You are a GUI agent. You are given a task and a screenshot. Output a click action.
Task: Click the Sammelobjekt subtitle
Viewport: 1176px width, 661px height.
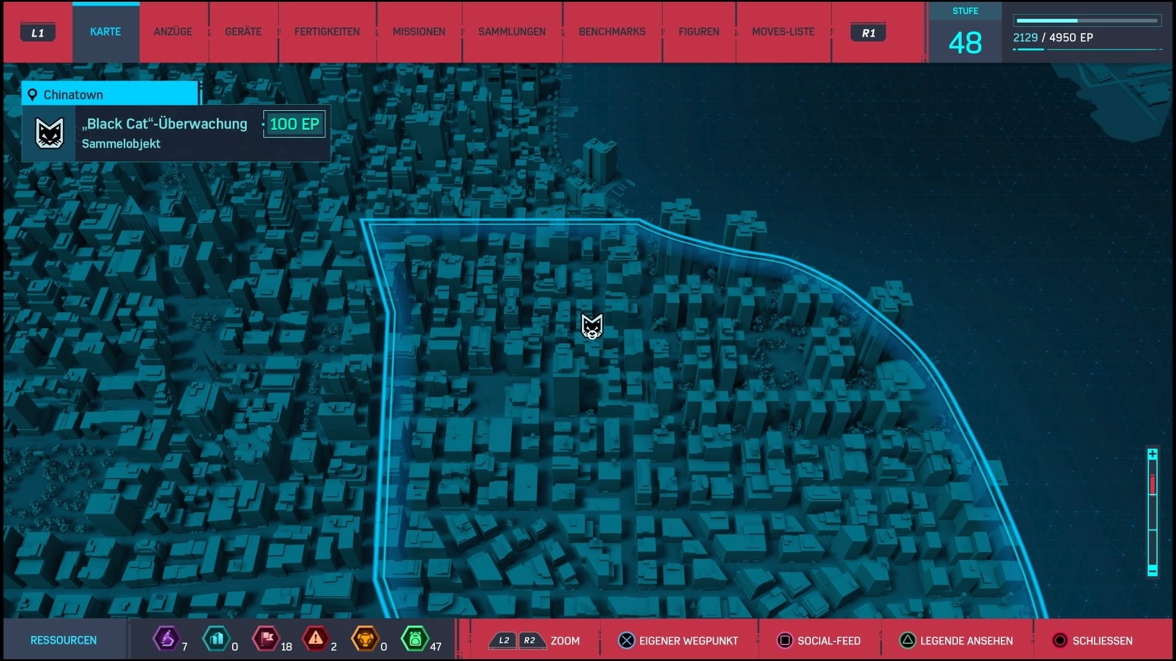(121, 144)
